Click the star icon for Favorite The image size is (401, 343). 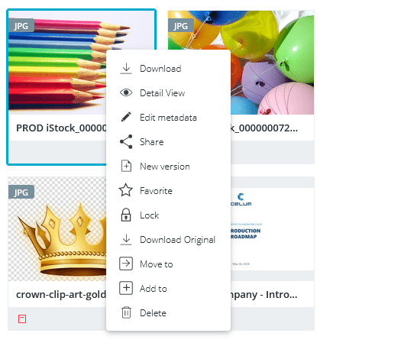click(x=126, y=190)
